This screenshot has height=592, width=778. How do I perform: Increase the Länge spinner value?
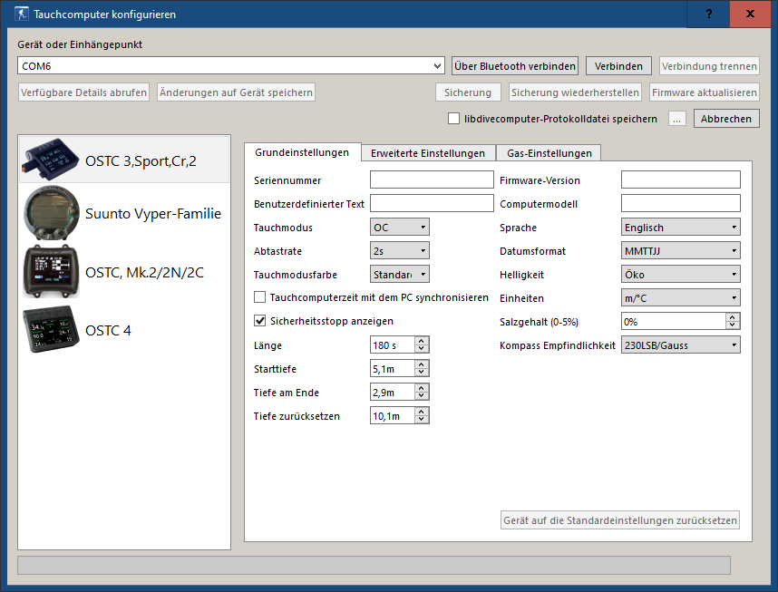(423, 341)
